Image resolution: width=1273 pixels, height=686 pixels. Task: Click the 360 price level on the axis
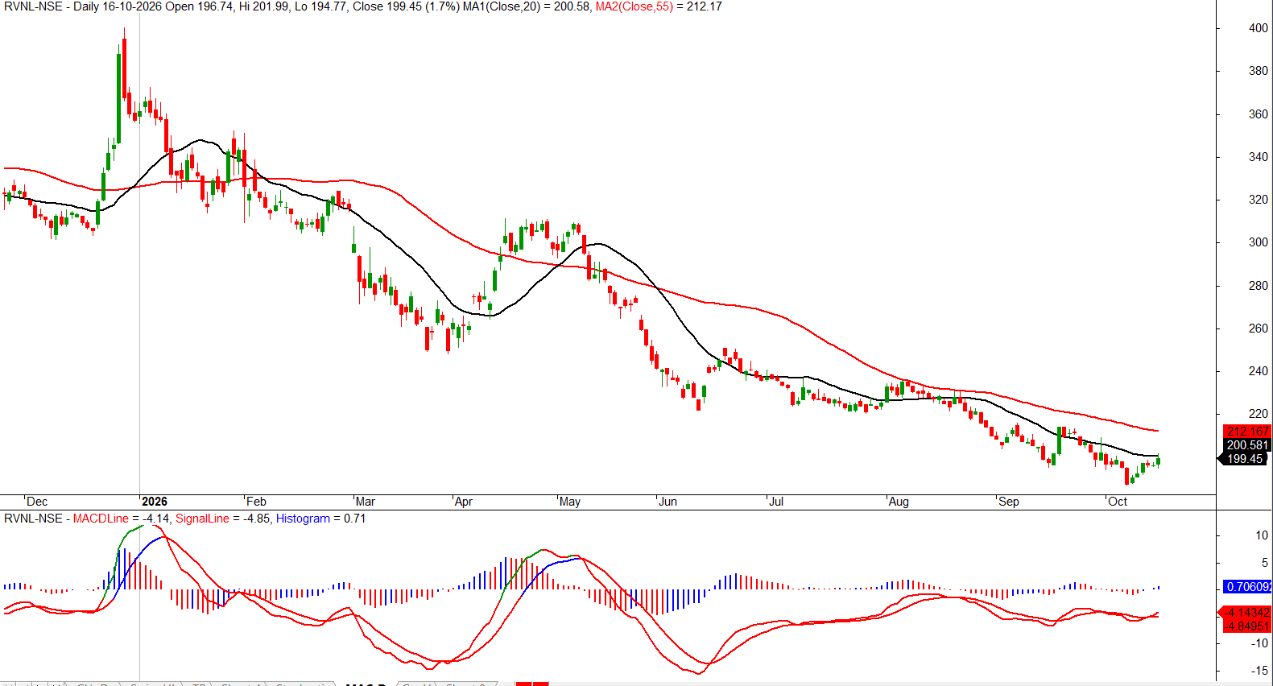coord(1259,114)
